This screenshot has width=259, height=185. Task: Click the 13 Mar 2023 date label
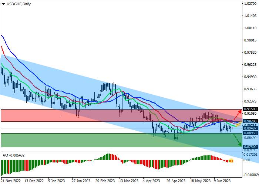(129, 181)
